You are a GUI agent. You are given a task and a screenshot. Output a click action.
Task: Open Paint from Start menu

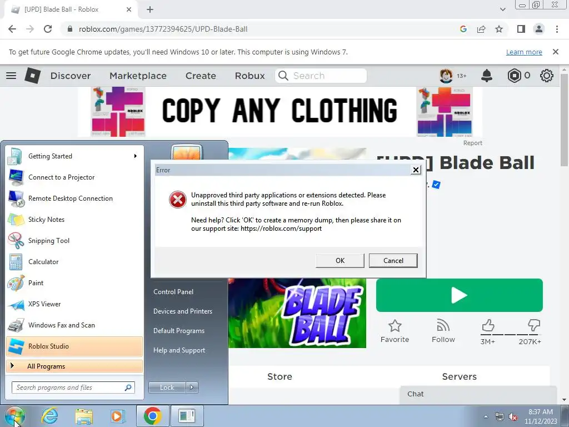coord(74,283)
